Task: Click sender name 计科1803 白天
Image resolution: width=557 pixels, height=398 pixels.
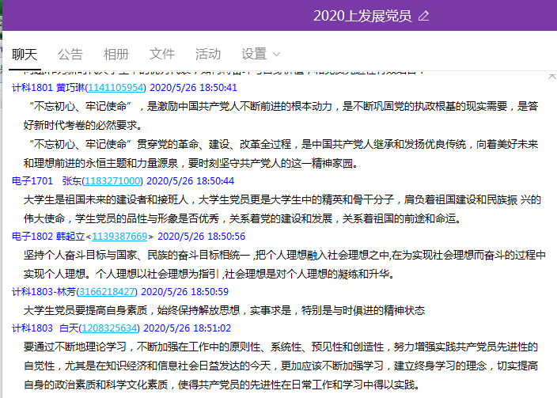Action: click(46, 328)
